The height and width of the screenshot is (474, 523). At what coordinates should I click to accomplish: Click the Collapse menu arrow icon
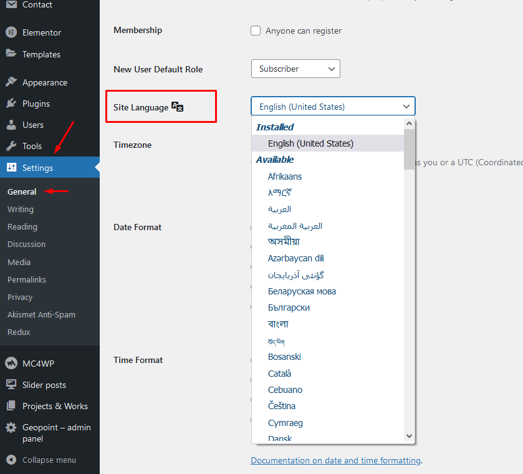point(11,460)
